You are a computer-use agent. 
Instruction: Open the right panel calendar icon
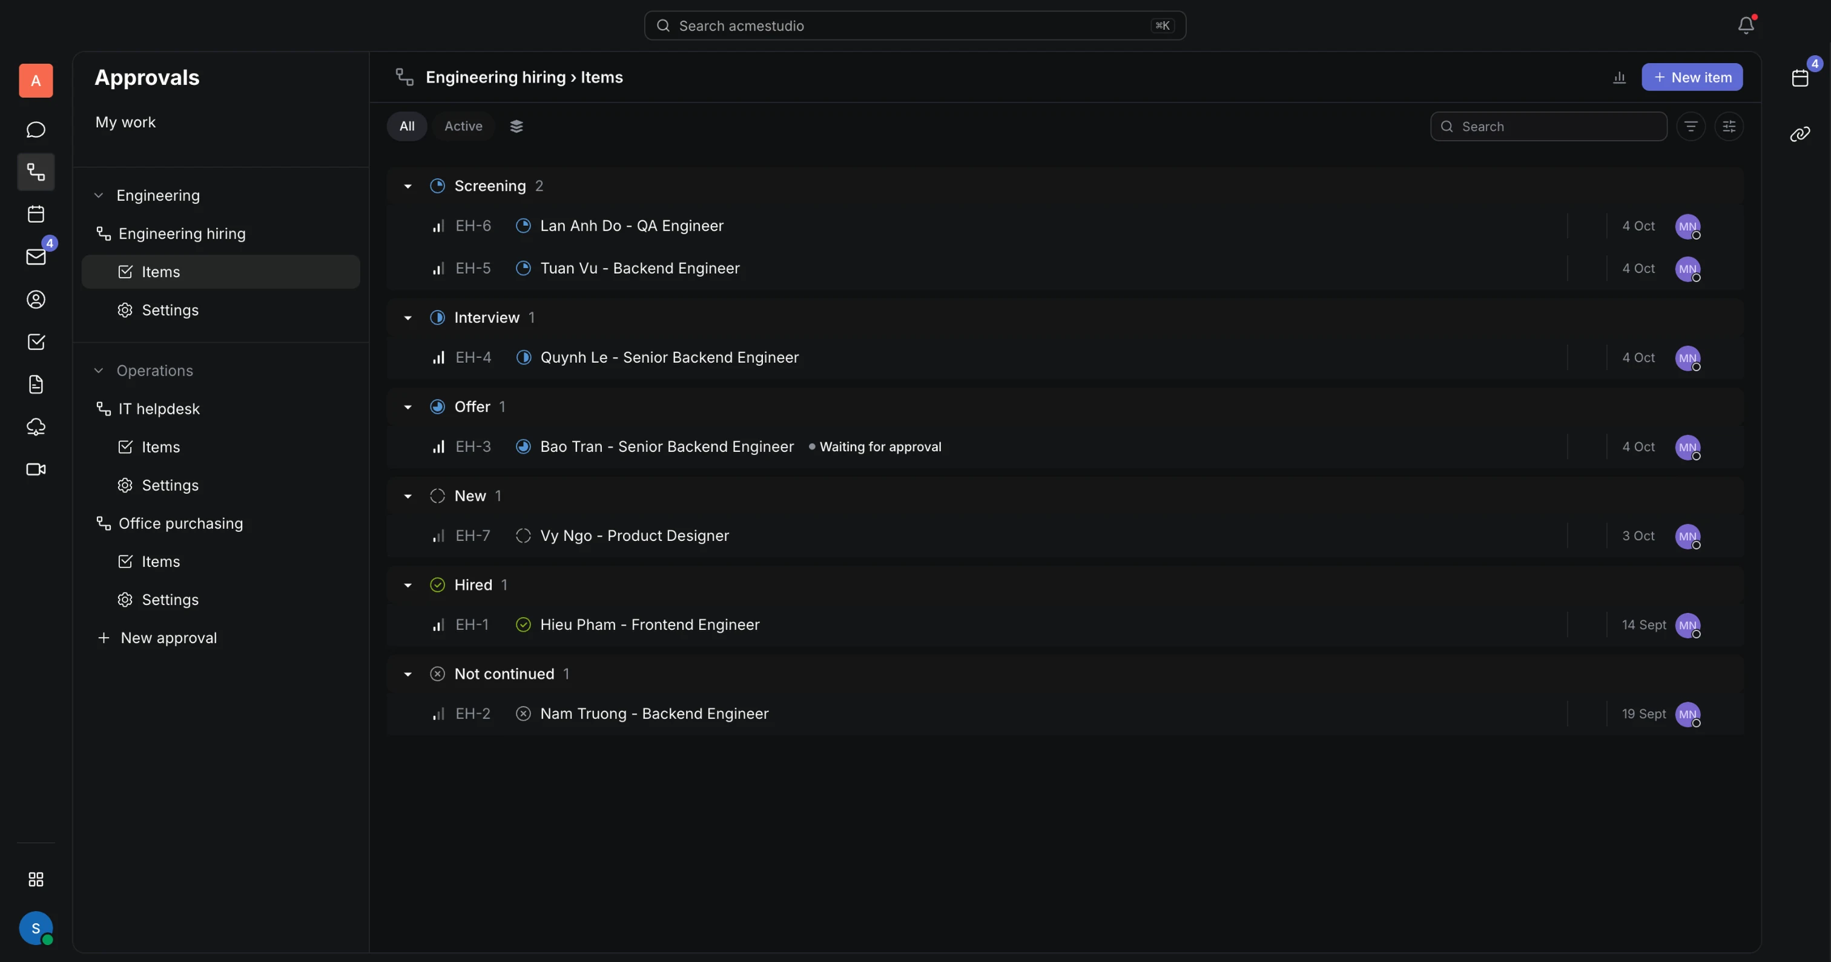click(x=1800, y=78)
